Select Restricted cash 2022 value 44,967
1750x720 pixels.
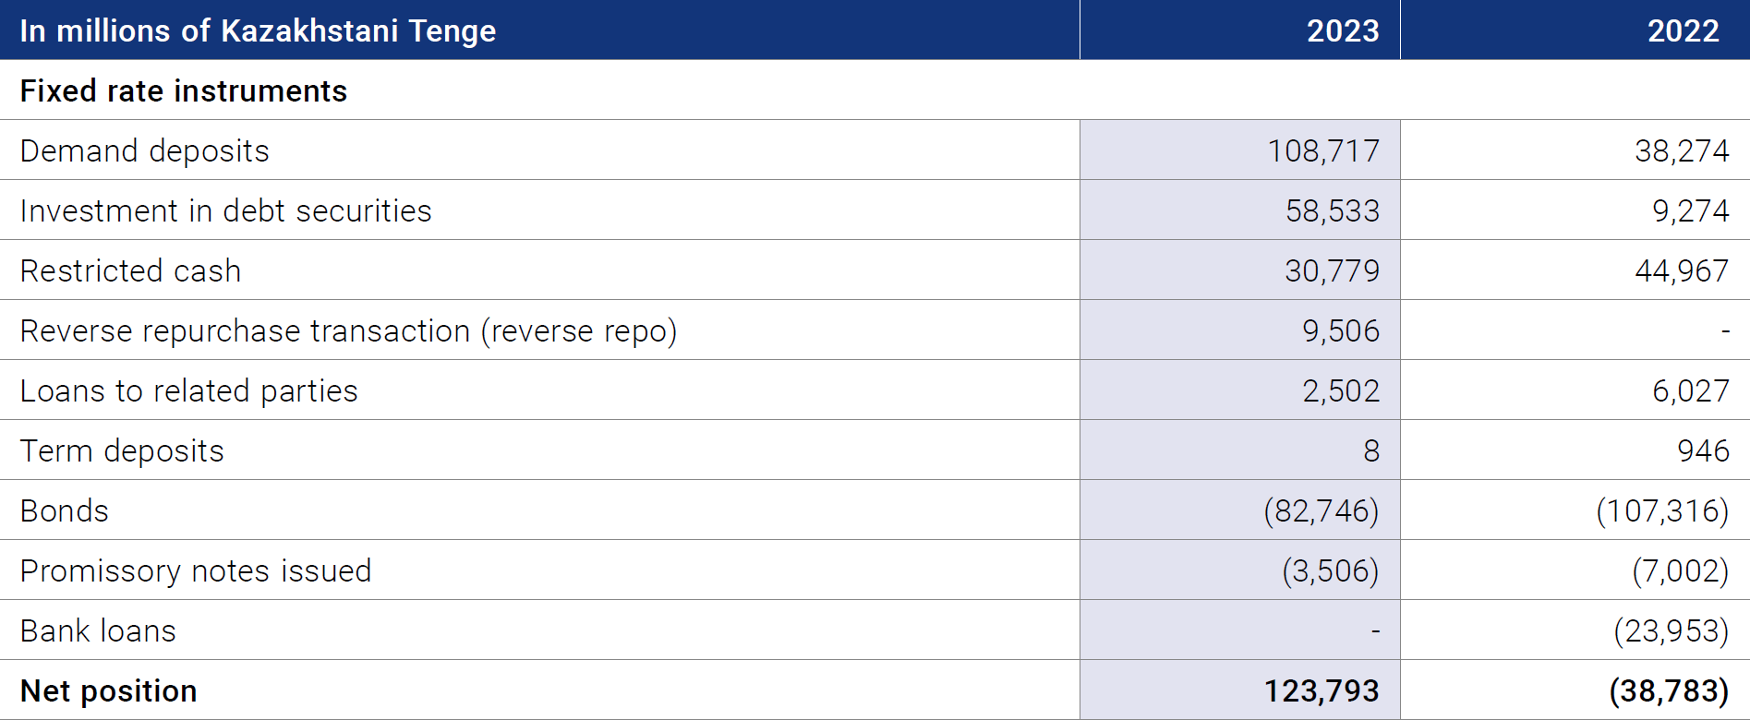click(1682, 270)
